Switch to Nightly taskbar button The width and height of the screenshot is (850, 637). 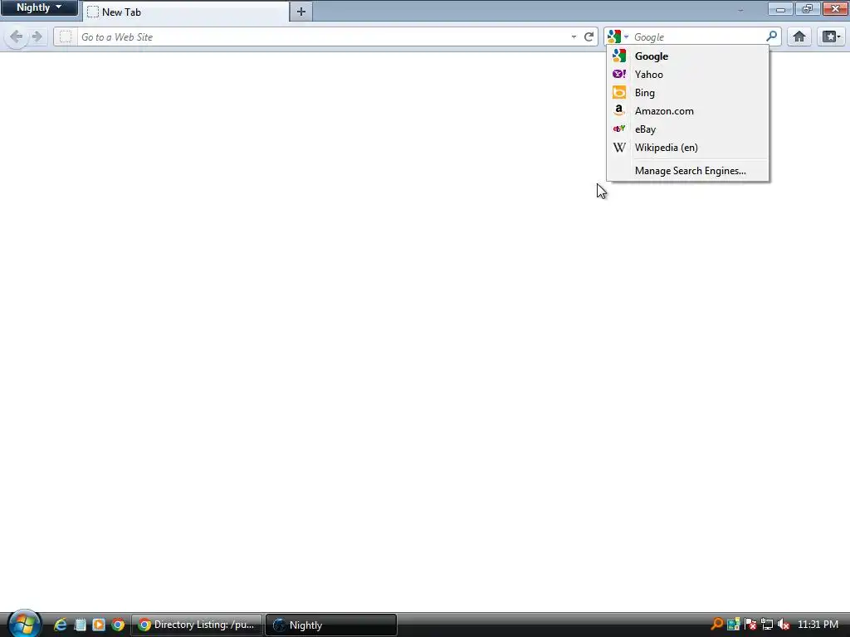pyautogui.click(x=331, y=625)
